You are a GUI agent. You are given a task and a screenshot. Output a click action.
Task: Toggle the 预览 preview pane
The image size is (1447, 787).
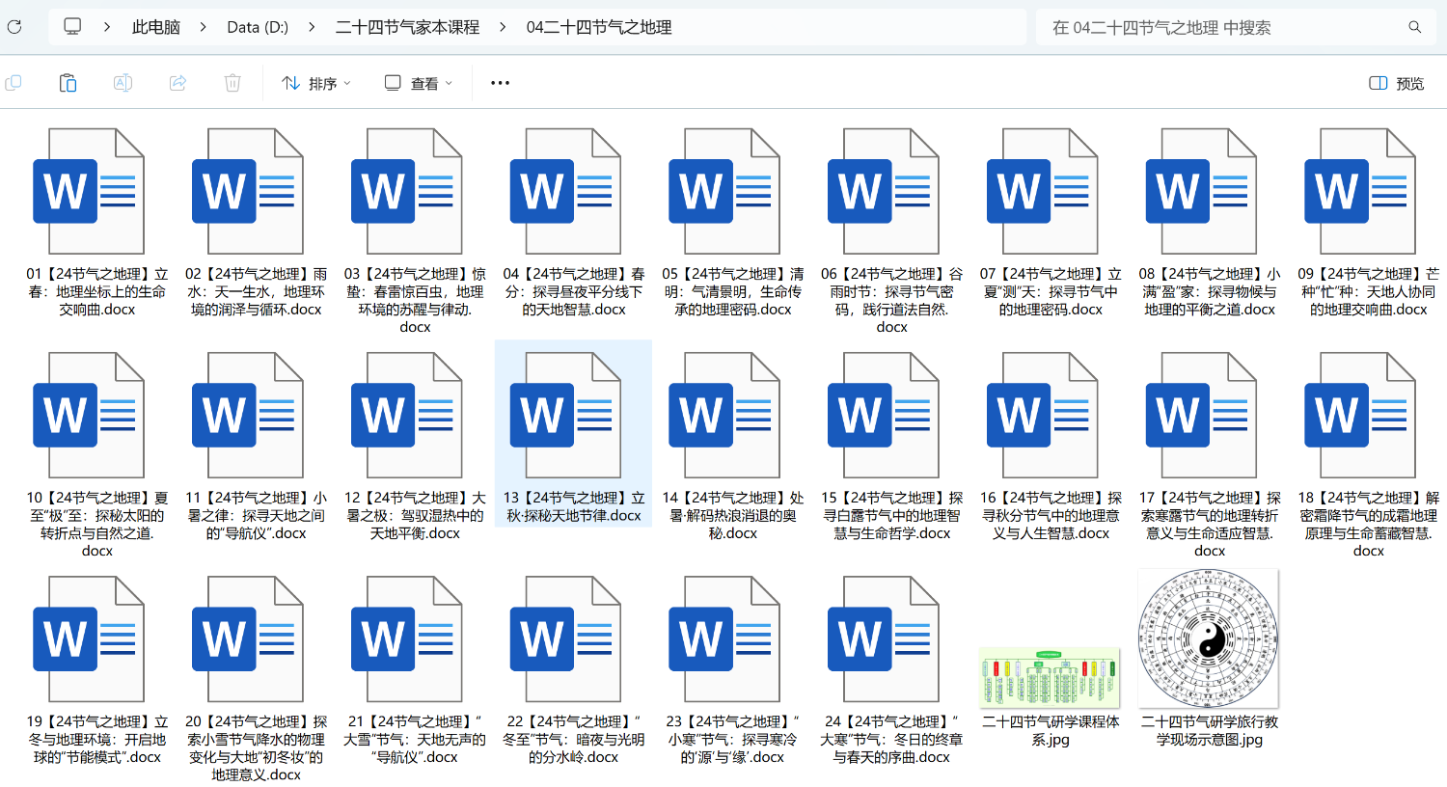(x=1396, y=83)
